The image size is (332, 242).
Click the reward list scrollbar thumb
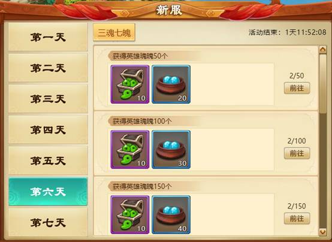[323, 84]
